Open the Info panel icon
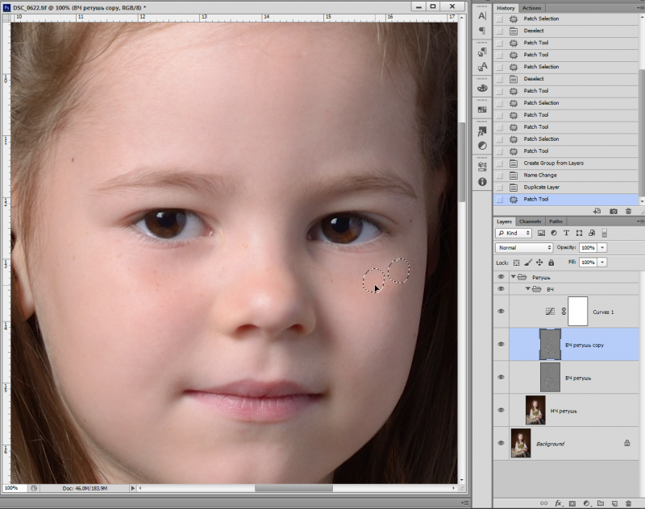Image resolution: width=645 pixels, height=509 pixels. click(x=482, y=181)
